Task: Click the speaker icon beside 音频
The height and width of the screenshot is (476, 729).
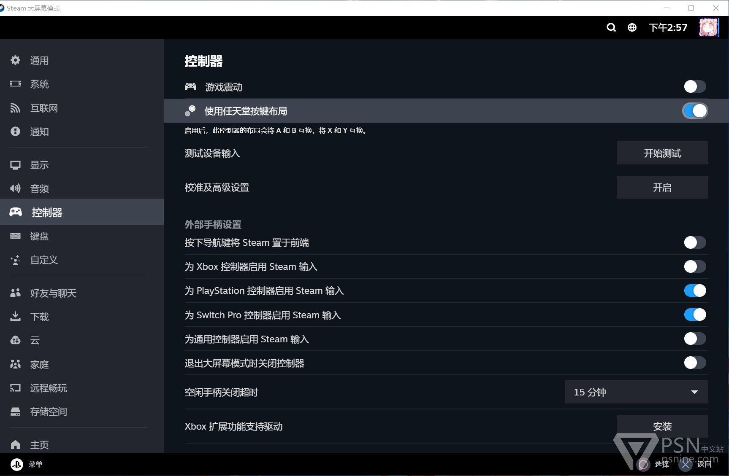Action: (x=16, y=188)
